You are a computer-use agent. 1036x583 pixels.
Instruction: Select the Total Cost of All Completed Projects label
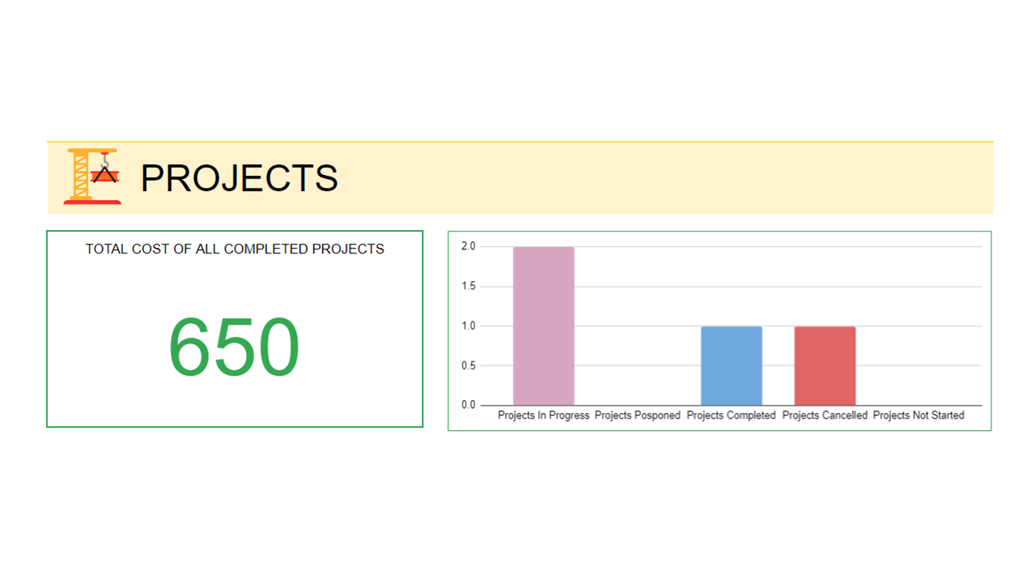(x=235, y=249)
